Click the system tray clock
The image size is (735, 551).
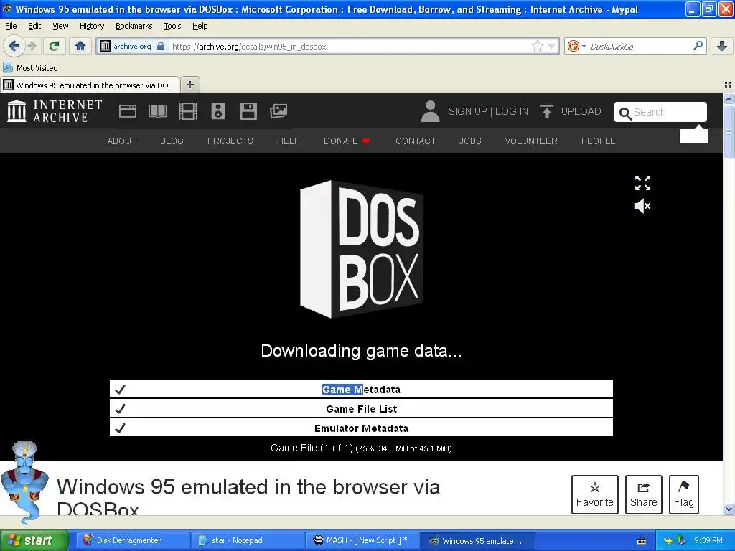(708, 540)
